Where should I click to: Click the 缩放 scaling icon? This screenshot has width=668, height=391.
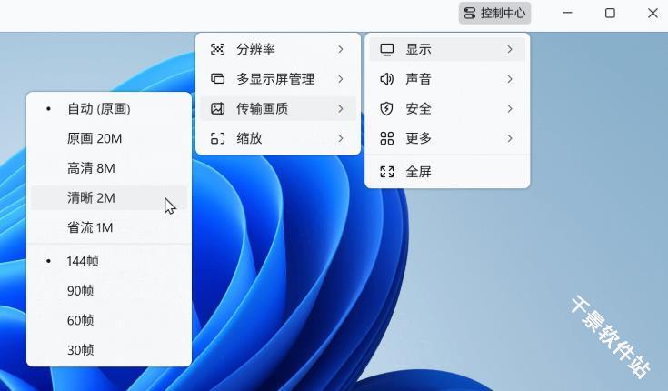[218, 138]
